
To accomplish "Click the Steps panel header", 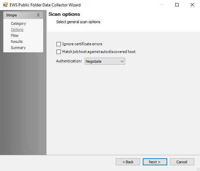I will (x=23, y=15).
